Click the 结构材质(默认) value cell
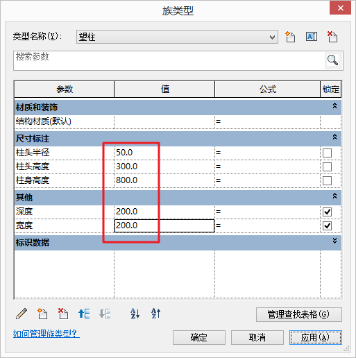This screenshot has width=356, height=358. pyautogui.click(x=164, y=121)
